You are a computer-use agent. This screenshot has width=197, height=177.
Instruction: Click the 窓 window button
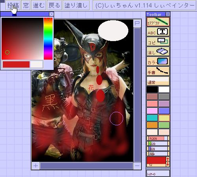pyautogui.click(x=26, y=6)
